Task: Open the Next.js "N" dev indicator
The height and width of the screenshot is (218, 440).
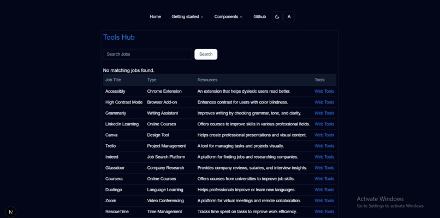Action: [11, 212]
